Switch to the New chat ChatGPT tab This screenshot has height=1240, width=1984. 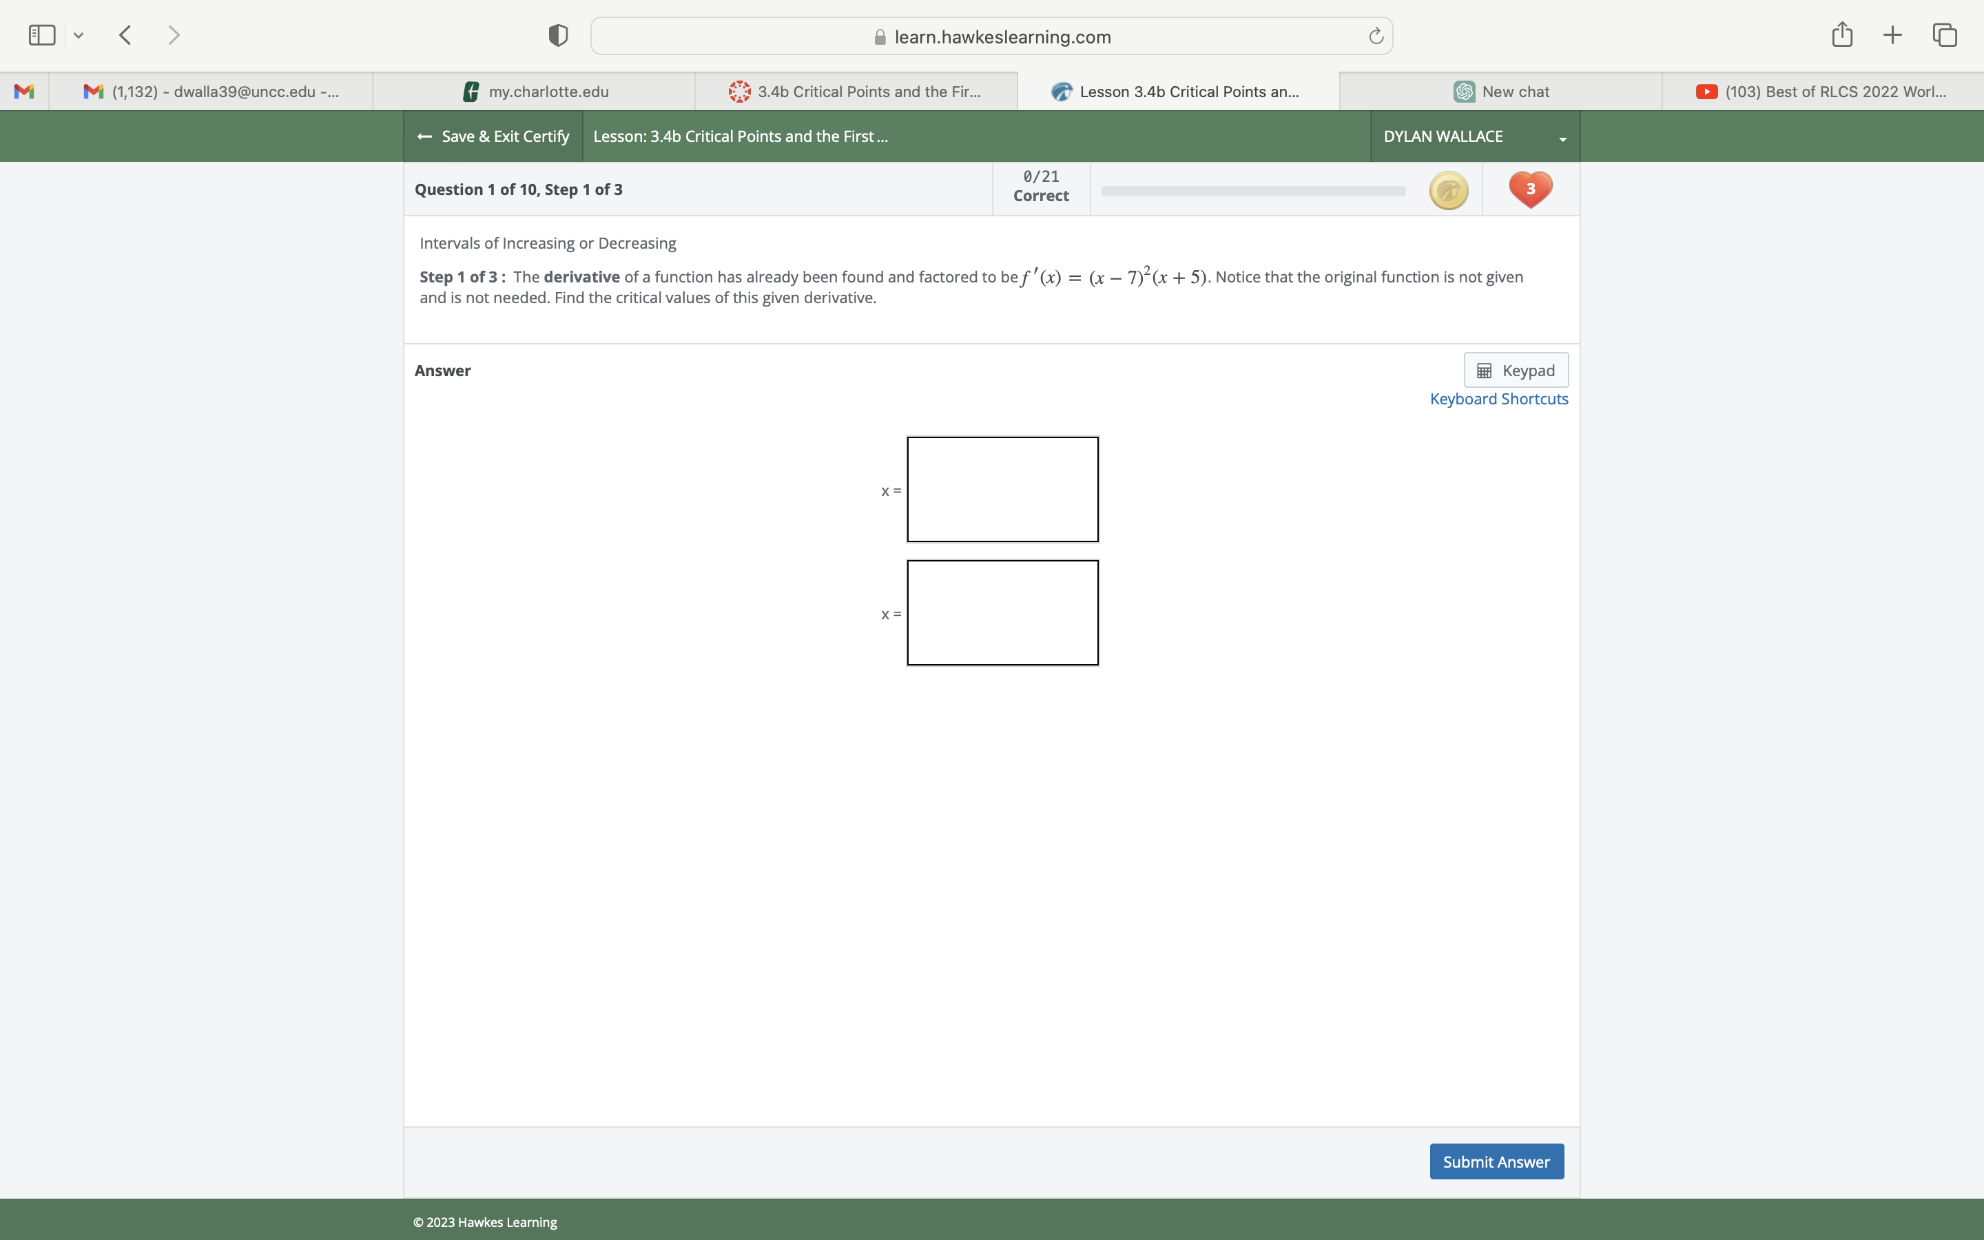point(1502,91)
